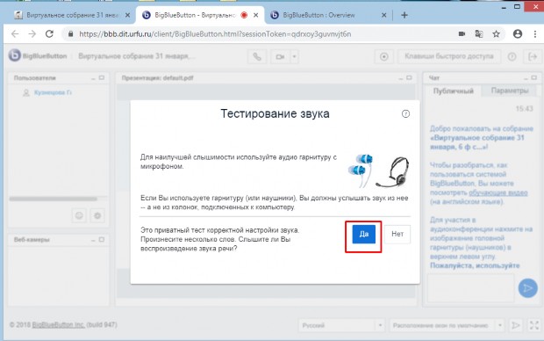Click the chat message input field
Viewport: 544px width, 341px height.
tap(471, 288)
